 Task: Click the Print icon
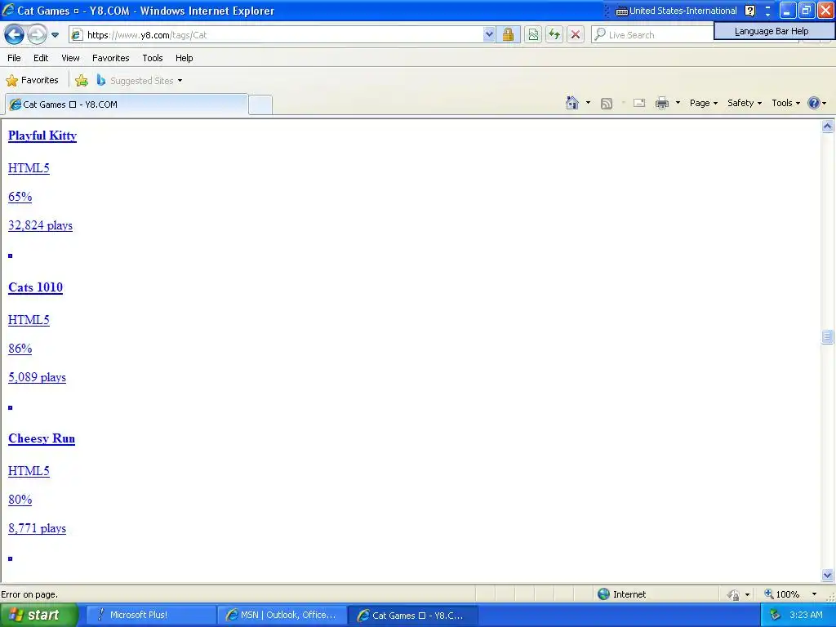pos(661,103)
